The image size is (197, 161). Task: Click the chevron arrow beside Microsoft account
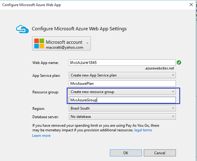[87, 43]
